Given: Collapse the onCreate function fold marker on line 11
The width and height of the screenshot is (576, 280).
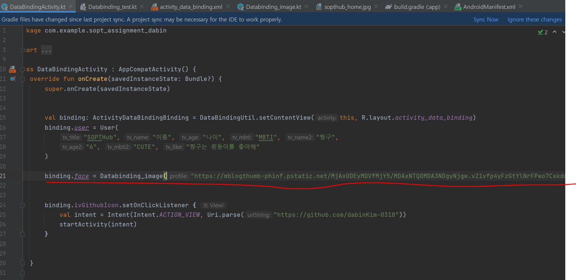Looking at the screenshot, I should pos(23,79).
